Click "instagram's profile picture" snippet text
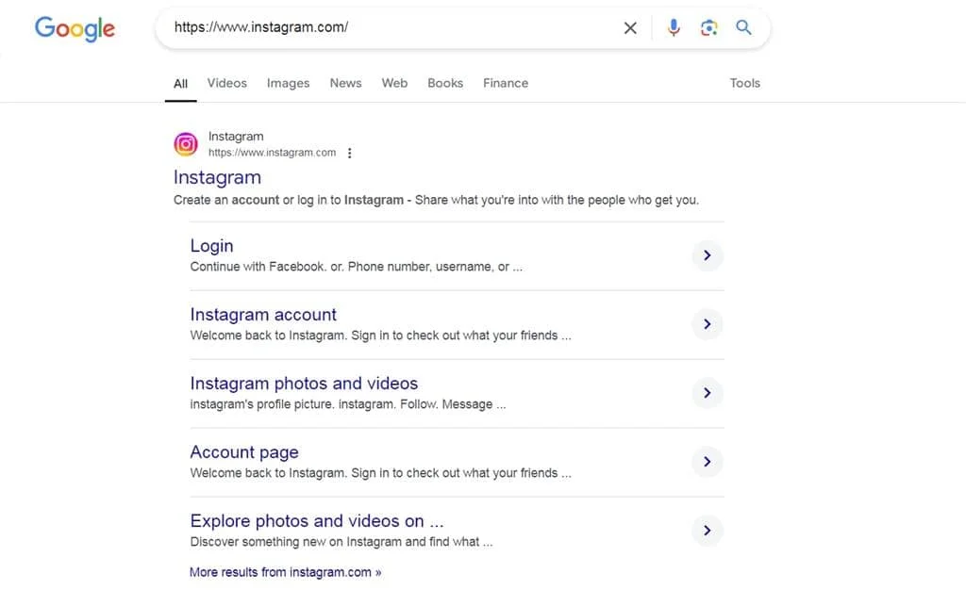This screenshot has height=590, width=966. pos(348,404)
